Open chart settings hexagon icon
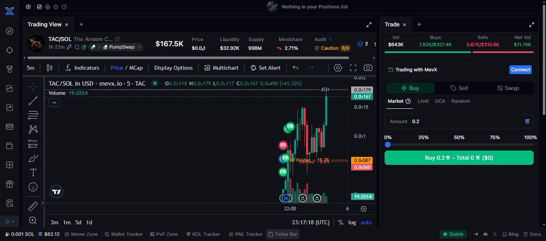Screen dimensions: 546x241 tap(338, 68)
